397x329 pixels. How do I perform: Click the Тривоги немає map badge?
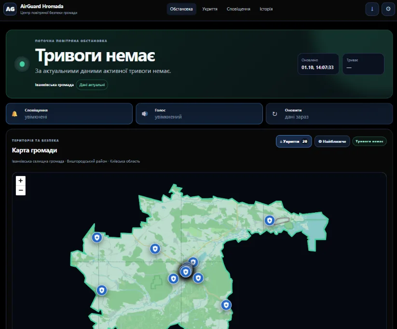click(x=370, y=141)
